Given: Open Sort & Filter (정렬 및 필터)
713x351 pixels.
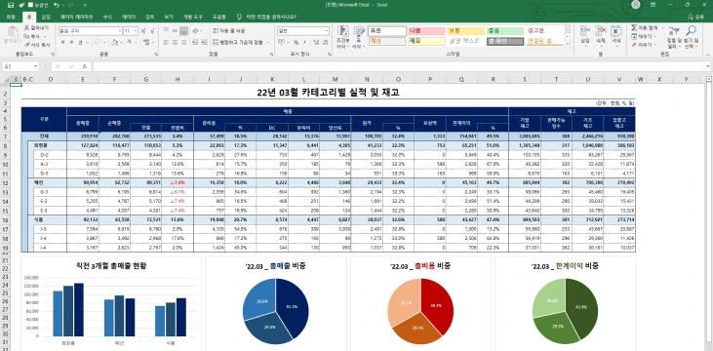Looking at the screenshot, I should point(673,36).
